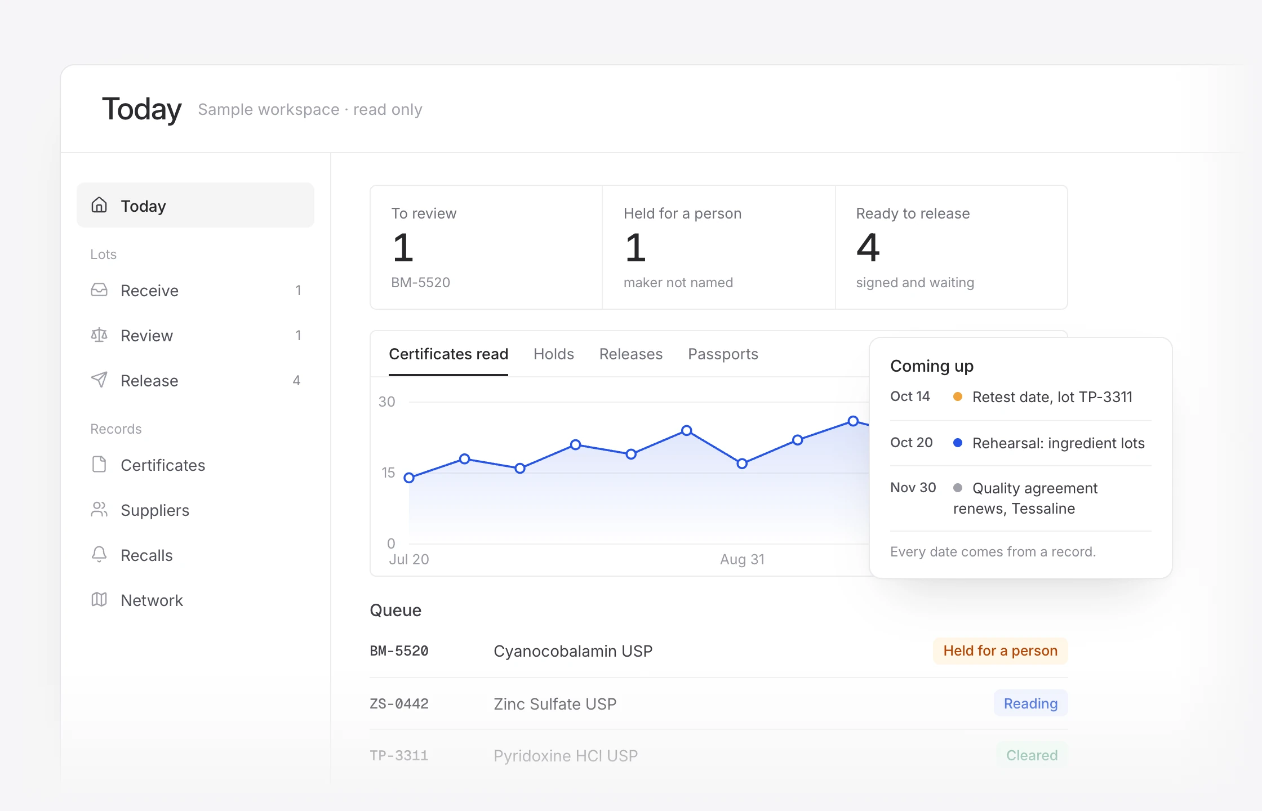Open Network via the map icon
The height and width of the screenshot is (811, 1262).
pyautogui.click(x=99, y=600)
